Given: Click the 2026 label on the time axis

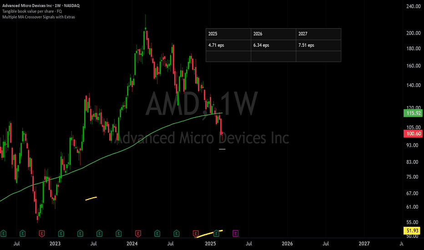Looking at the screenshot, I should pos(287,244).
